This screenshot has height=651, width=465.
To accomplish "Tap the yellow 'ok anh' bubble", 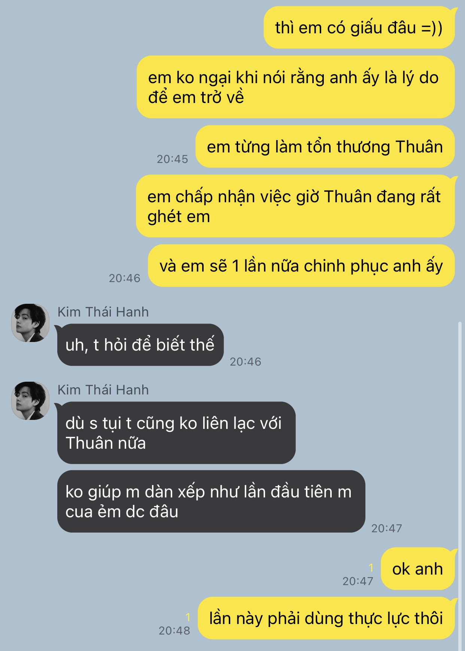I will click(x=418, y=569).
